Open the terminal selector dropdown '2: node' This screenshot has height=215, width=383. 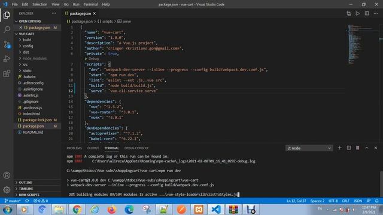click(x=309, y=148)
